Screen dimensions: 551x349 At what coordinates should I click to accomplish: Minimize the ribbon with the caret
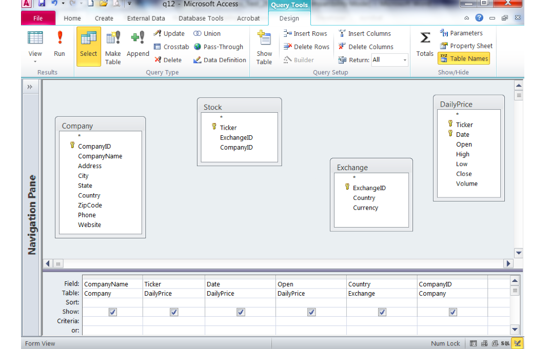pos(467,18)
